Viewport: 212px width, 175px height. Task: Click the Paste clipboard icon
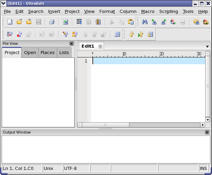[131, 22]
